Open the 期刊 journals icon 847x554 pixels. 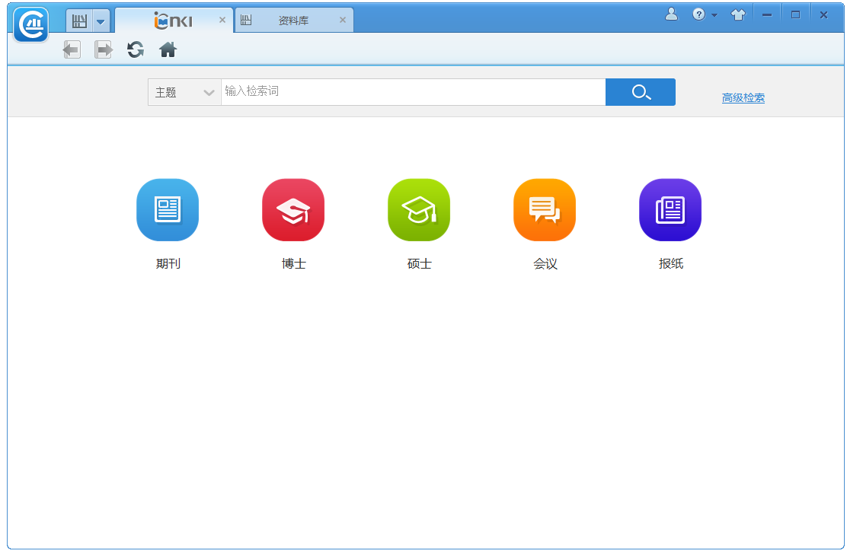[168, 210]
